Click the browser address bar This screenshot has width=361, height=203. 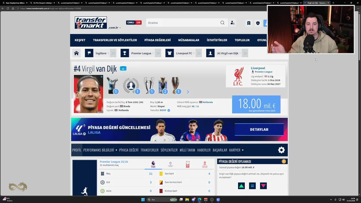tap(141, 8)
